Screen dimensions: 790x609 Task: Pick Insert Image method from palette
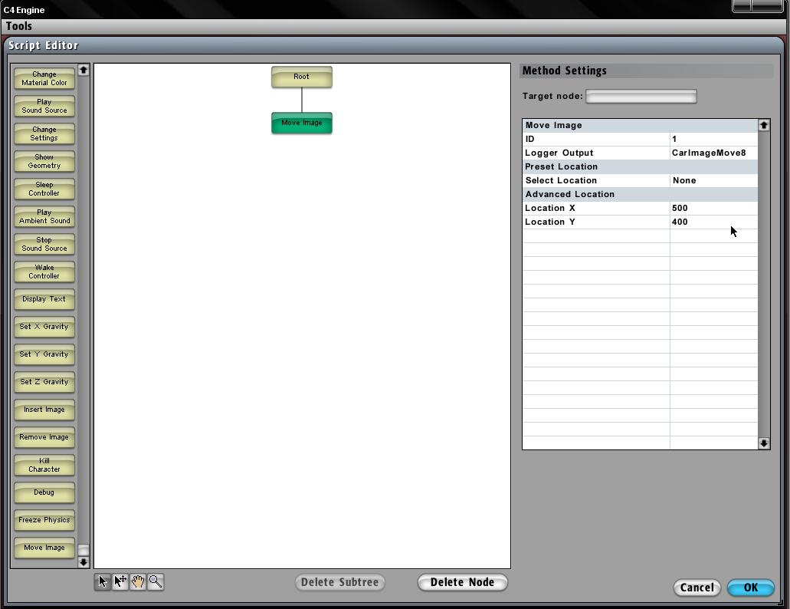coord(44,410)
